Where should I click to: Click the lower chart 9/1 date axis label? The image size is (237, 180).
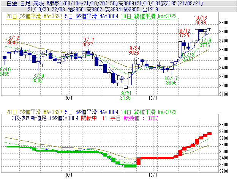pos(69,175)
